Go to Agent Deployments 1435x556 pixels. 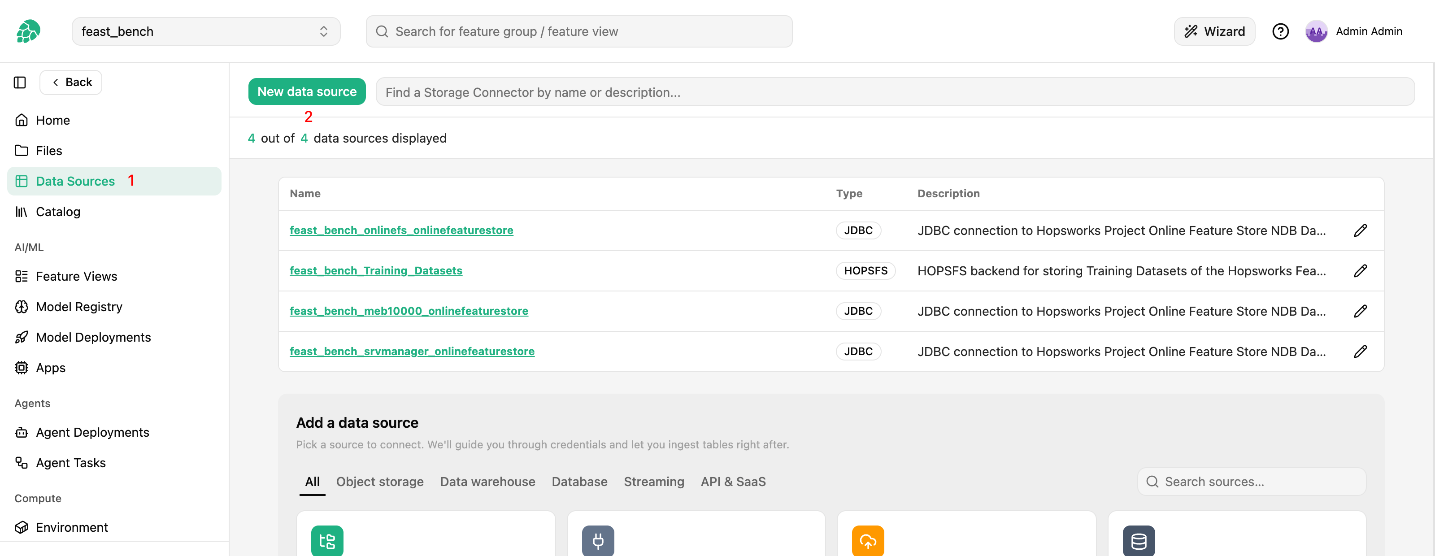coord(114,432)
